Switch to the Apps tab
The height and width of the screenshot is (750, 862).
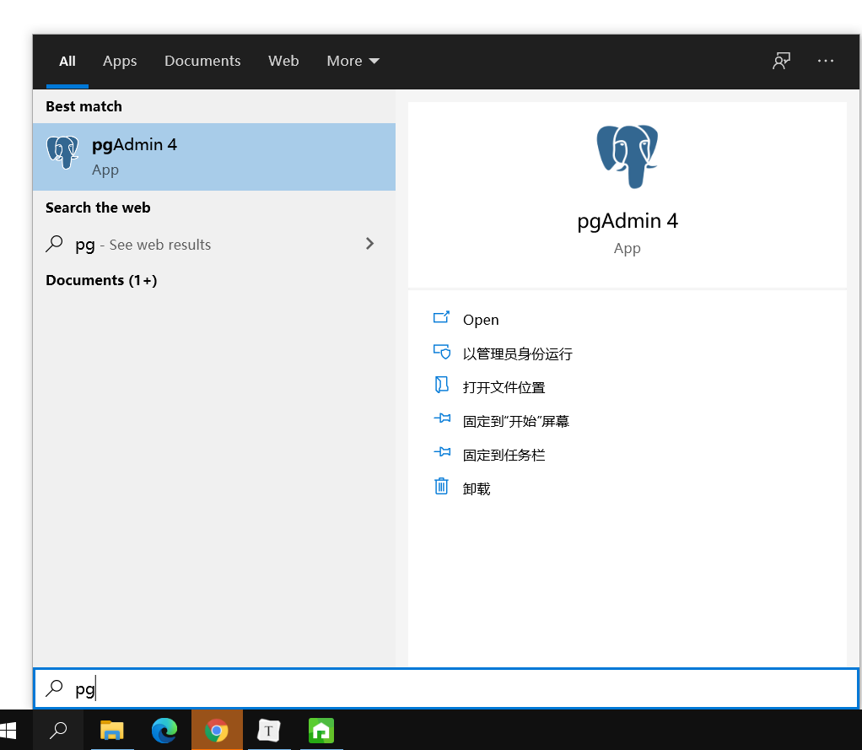[120, 61]
